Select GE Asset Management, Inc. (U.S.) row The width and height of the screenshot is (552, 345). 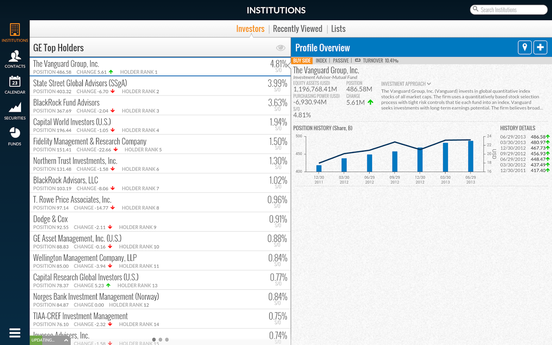[x=160, y=242]
